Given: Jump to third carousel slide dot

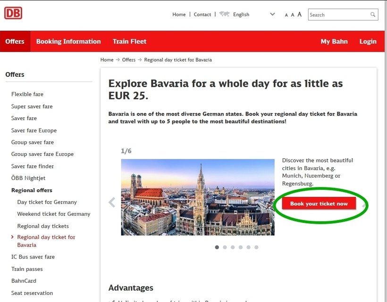Looking at the screenshot, I should pos(233,247).
